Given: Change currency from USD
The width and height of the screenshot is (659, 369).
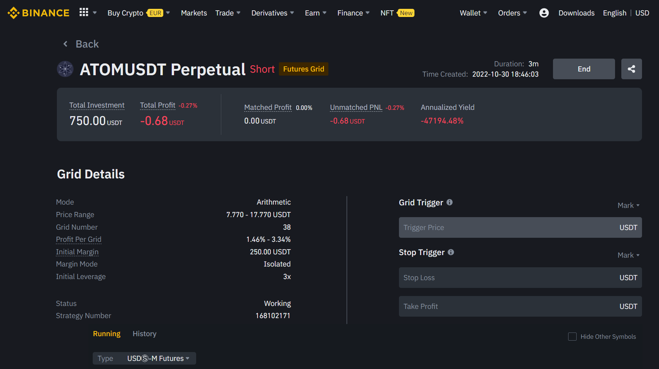Looking at the screenshot, I should click(x=642, y=13).
